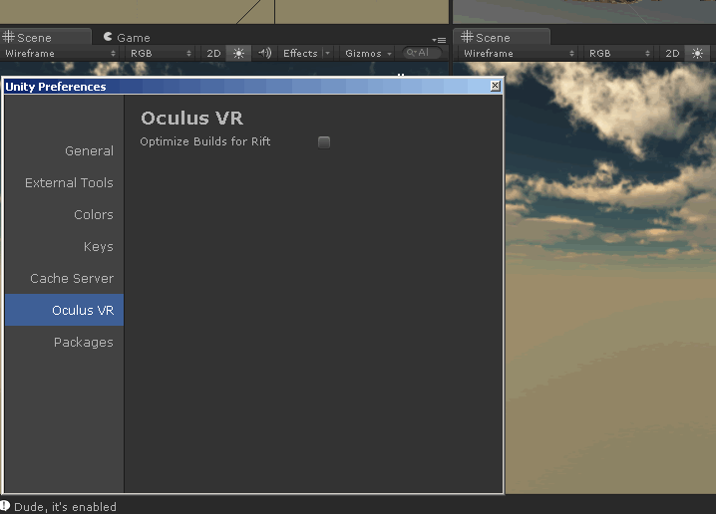Click the Optimize Builds for Rift label
Viewport: 716px width, 514px height.
205,141
